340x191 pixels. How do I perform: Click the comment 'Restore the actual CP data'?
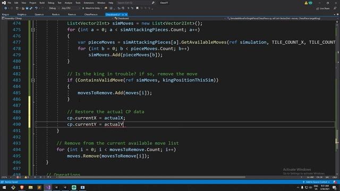109,112
